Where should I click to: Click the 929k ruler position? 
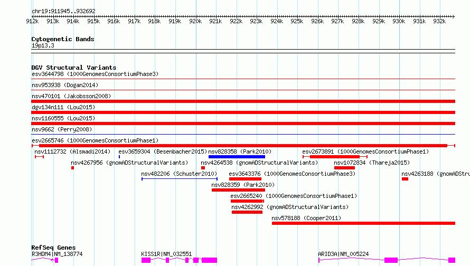(379, 21)
